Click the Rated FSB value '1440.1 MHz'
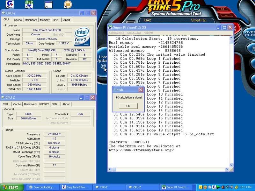The height and width of the screenshot is (191, 255). (34, 89)
